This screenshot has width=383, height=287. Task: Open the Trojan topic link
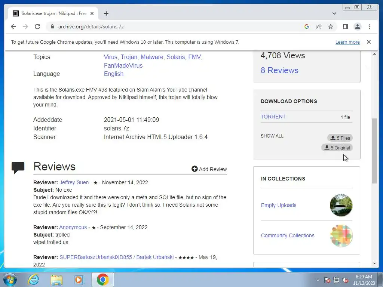129,57
